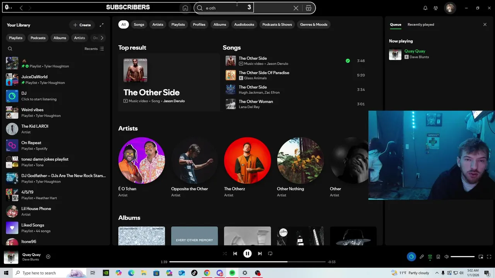495x278 pixels.
Task: Select the Profiles search filter
Action: click(x=199, y=24)
